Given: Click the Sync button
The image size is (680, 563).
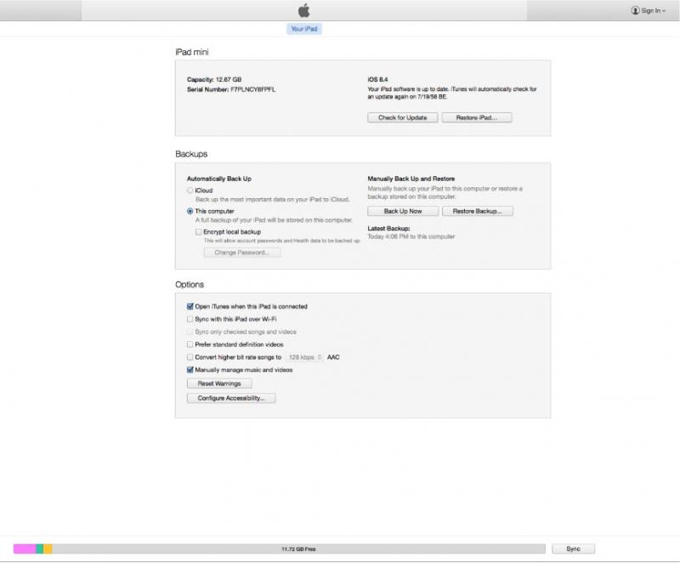Looking at the screenshot, I should click(x=573, y=549).
